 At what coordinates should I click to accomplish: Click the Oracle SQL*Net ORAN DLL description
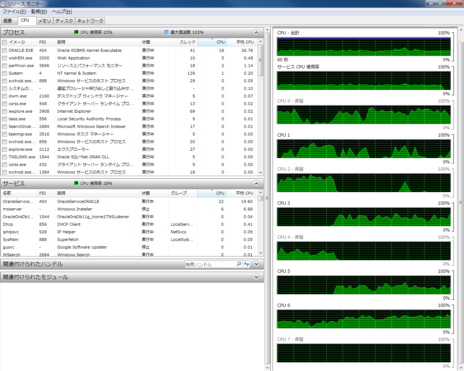pyautogui.click(x=83, y=157)
